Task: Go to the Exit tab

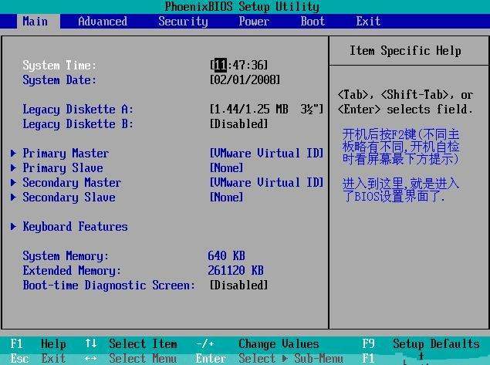Action: click(368, 22)
